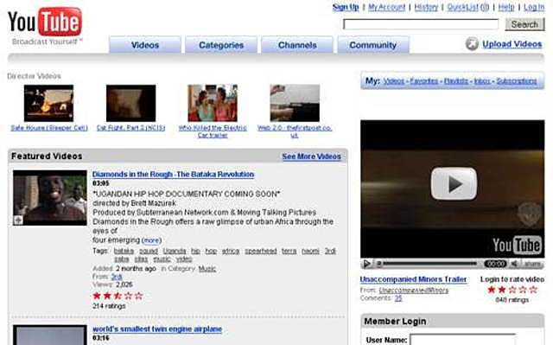
Task: Click the 00:00 time indicator in the player
Action: click(495, 264)
